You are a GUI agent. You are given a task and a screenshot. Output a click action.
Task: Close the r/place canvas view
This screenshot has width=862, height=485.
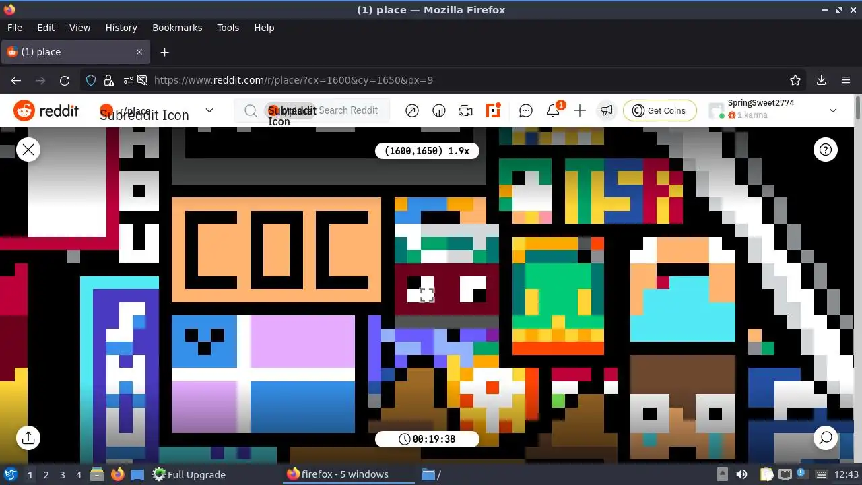point(28,150)
